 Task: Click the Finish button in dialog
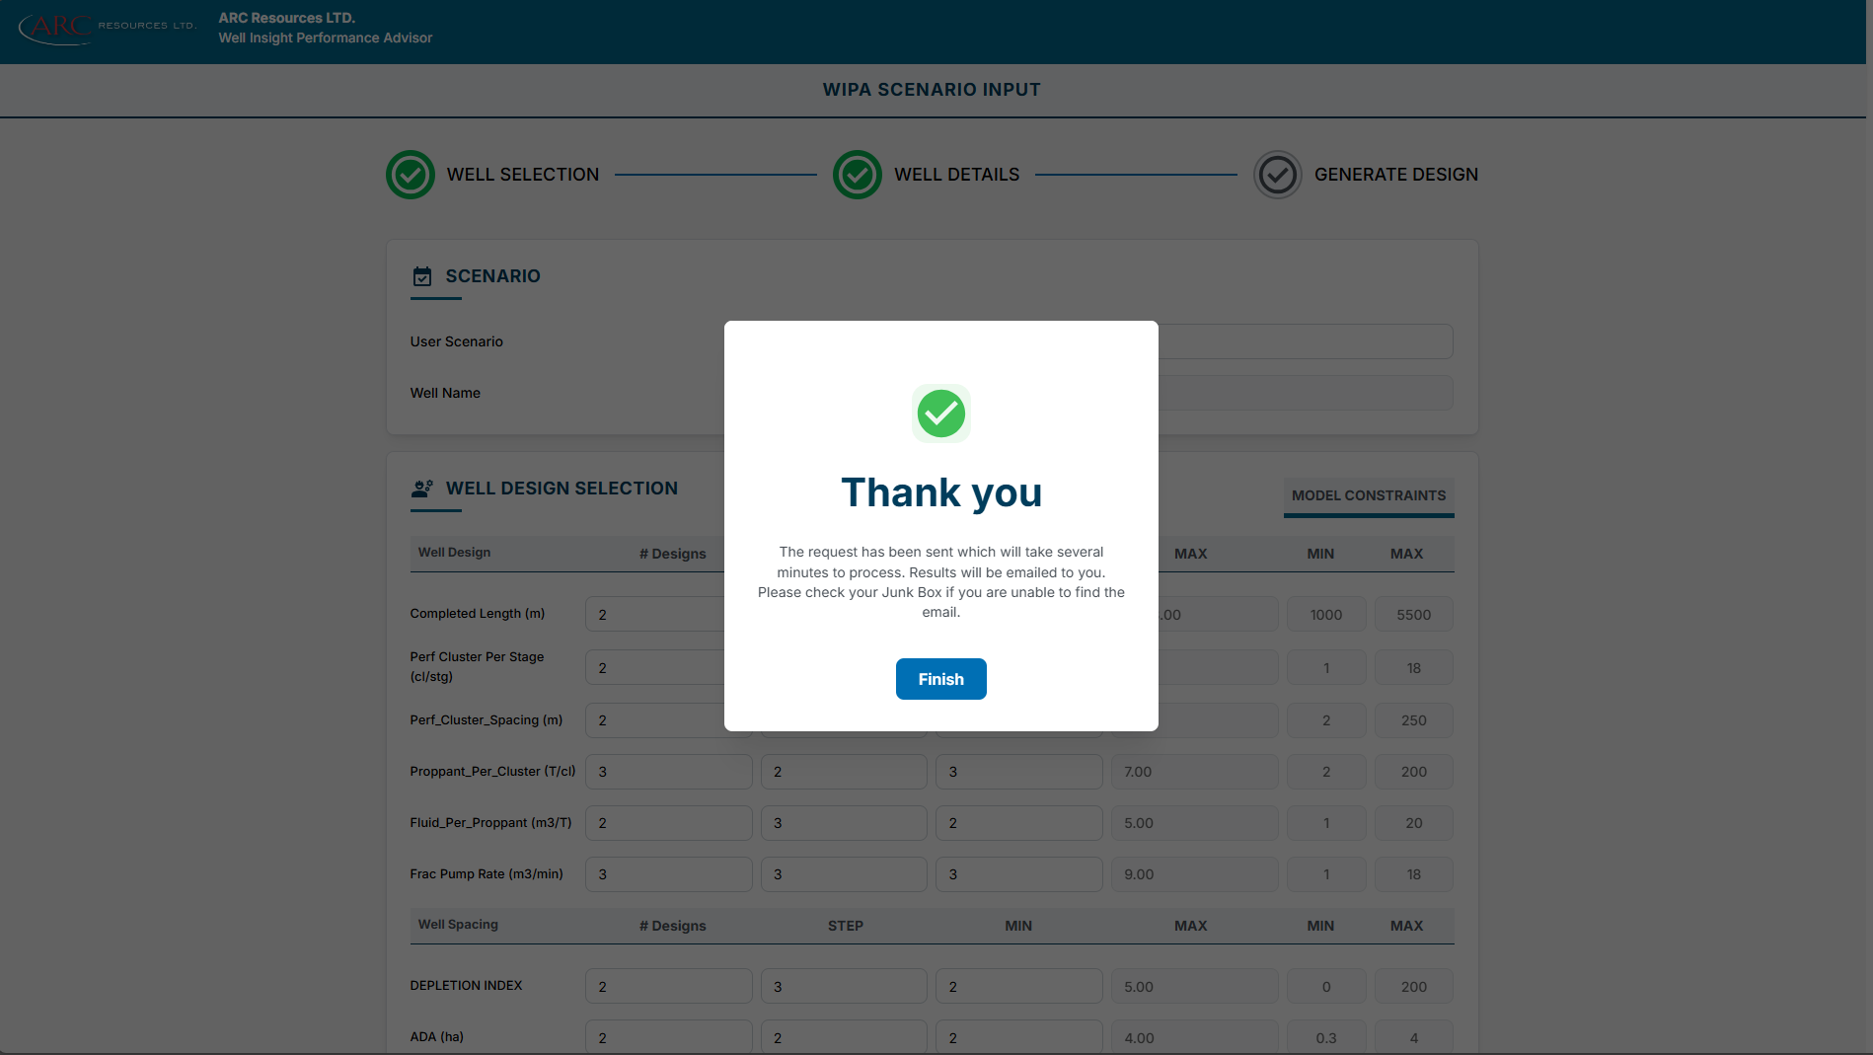point(940,679)
